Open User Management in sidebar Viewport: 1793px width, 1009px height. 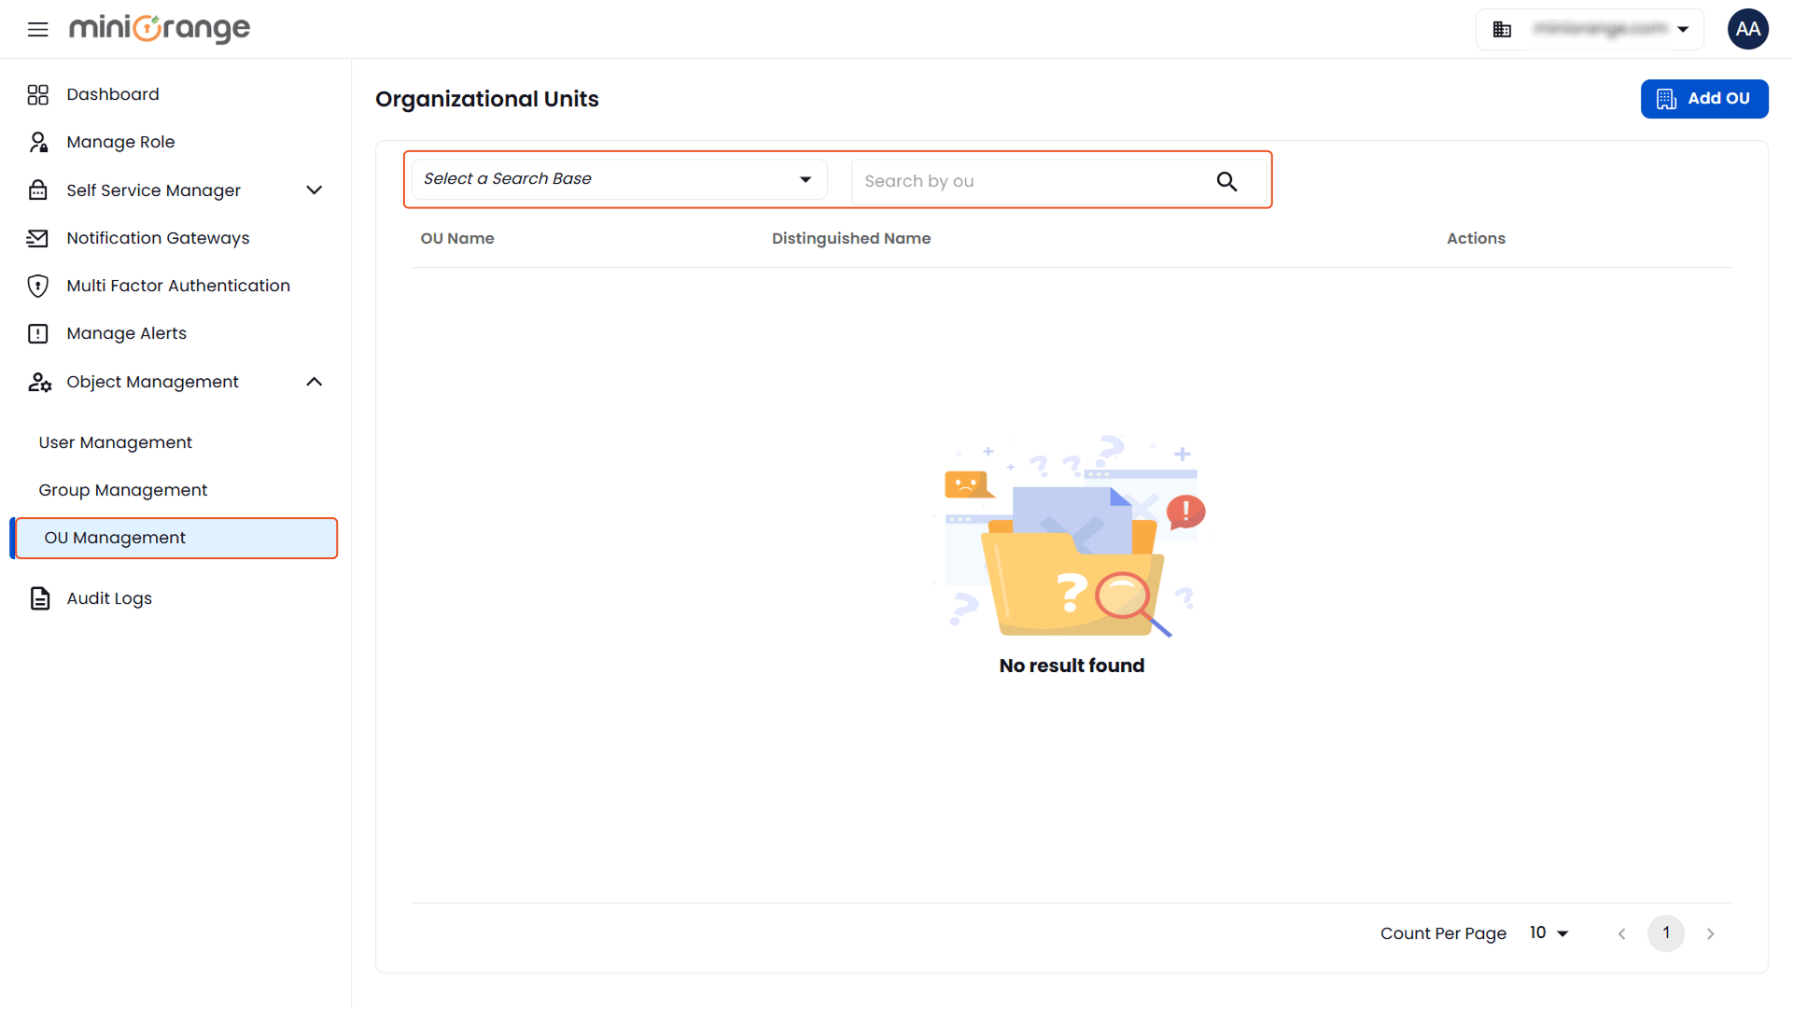pyautogui.click(x=116, y=442)
